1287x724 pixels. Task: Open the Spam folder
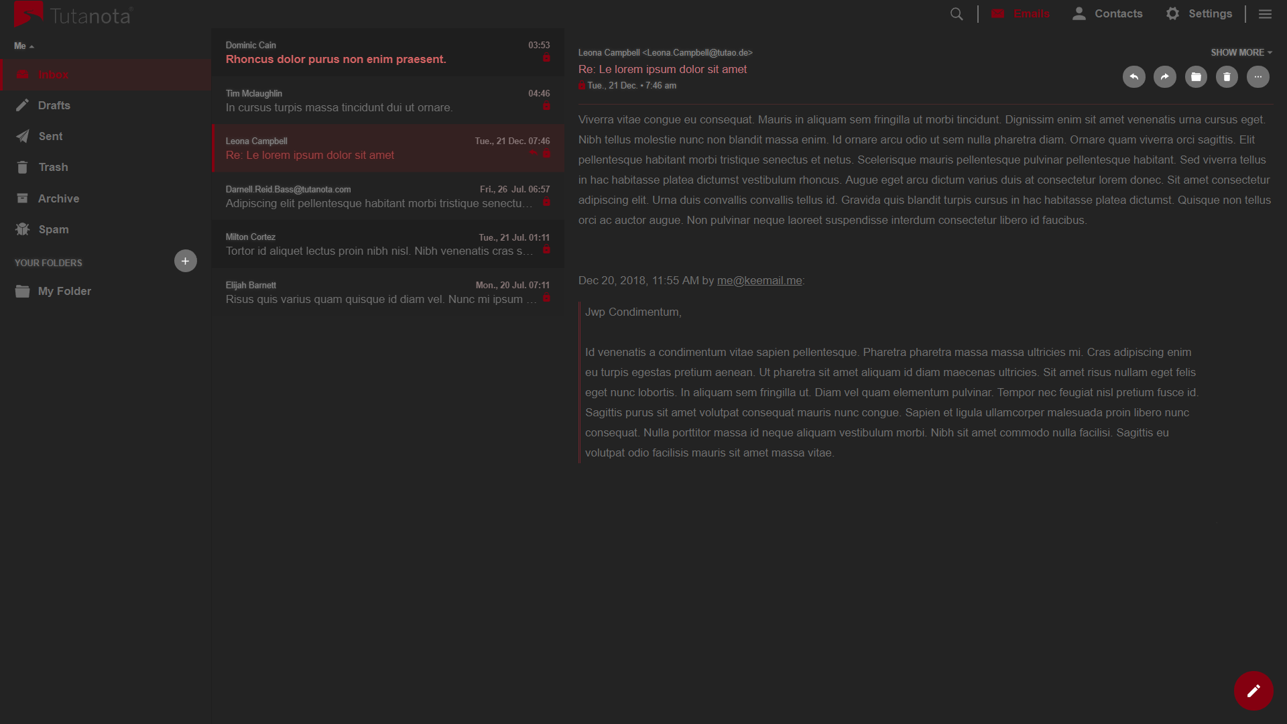coord(54,229)
